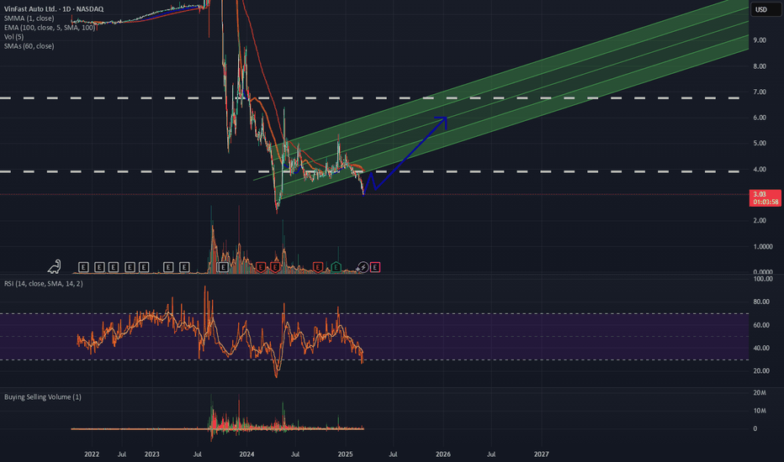The height and width of the screenshot is (462, 784).
Task: Open the pink upcoming earnings marker
Action: (x=375, y=267)
